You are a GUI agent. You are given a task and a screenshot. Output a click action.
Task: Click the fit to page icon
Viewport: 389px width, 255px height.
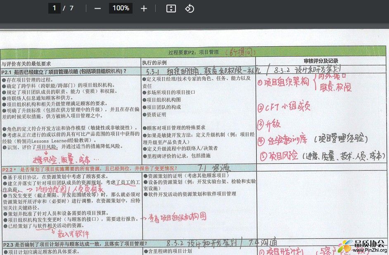(171, 8)
